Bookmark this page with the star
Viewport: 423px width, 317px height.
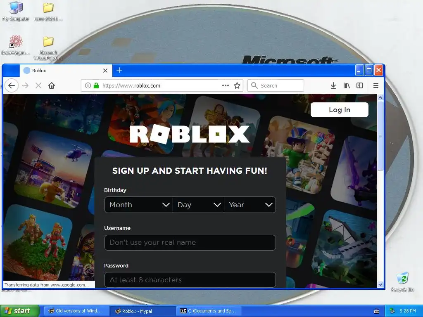click(237, 86)
